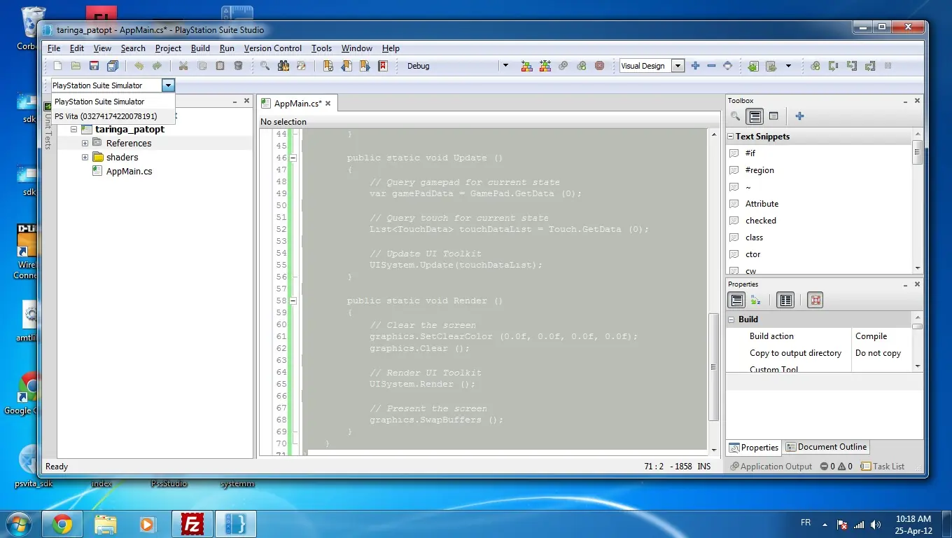Toggle the red help icon in Properties
This screenshot has width=952, height=538.
(x=815, y=301)
